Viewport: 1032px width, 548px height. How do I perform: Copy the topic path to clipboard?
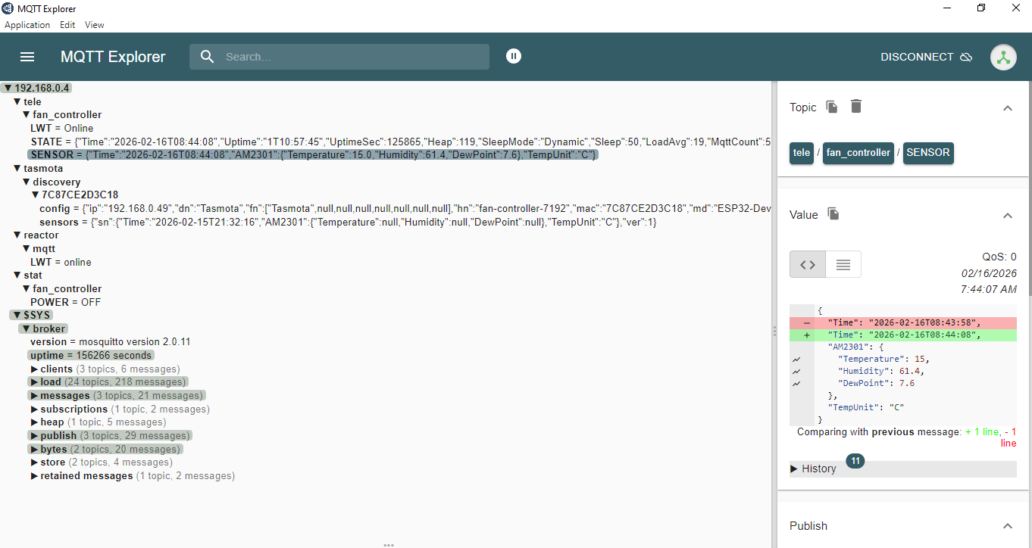[x=832, y=107]
